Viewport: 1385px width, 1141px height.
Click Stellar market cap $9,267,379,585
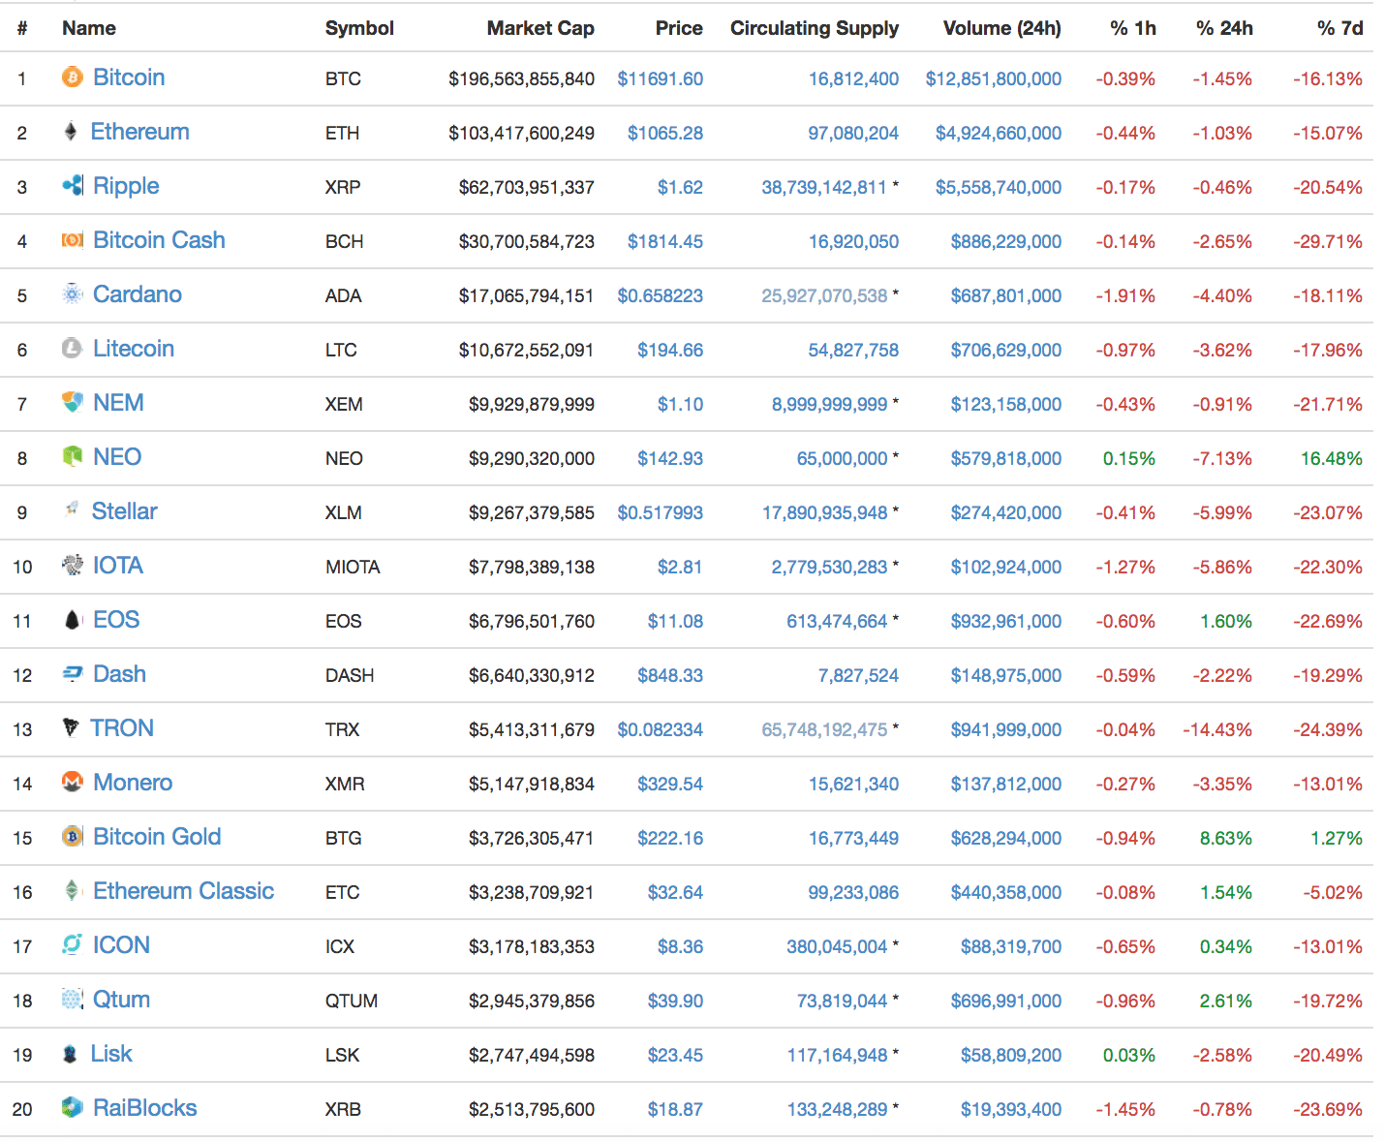coord(532,512)
